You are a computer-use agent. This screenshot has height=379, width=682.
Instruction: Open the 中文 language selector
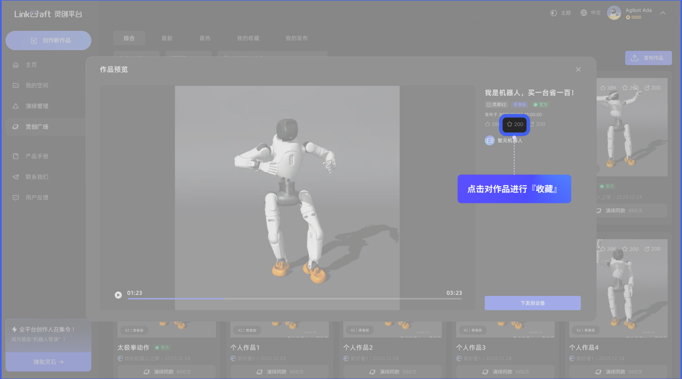pyautogui.click(x=590, y=13)
